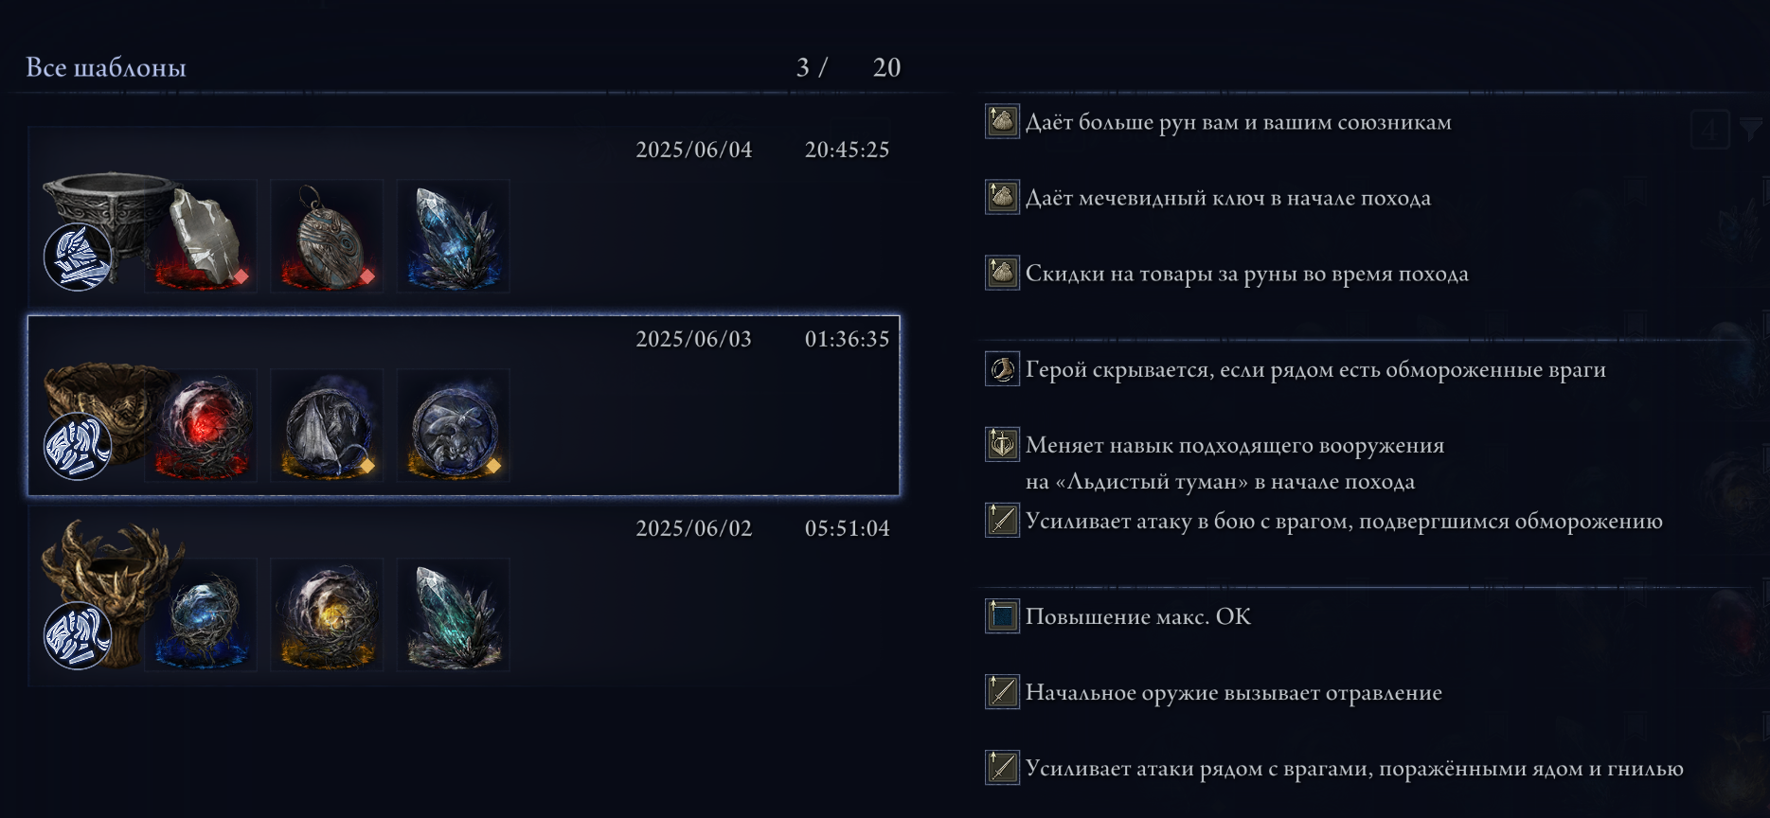Click the character emblem badge on 2025/06/04 template
Image resolution: width=1770 pixels, height=818 pixels.
[78, 257]
